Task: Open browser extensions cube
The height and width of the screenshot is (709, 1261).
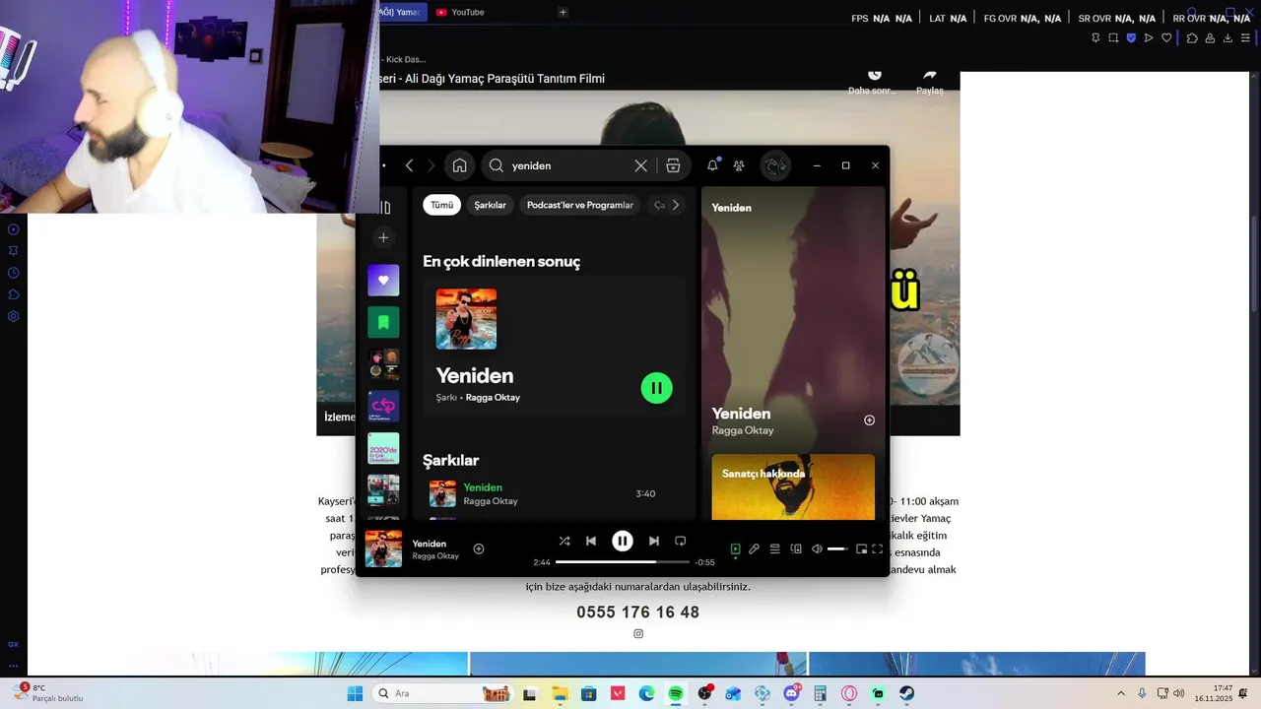Action: pos(1192,37)
